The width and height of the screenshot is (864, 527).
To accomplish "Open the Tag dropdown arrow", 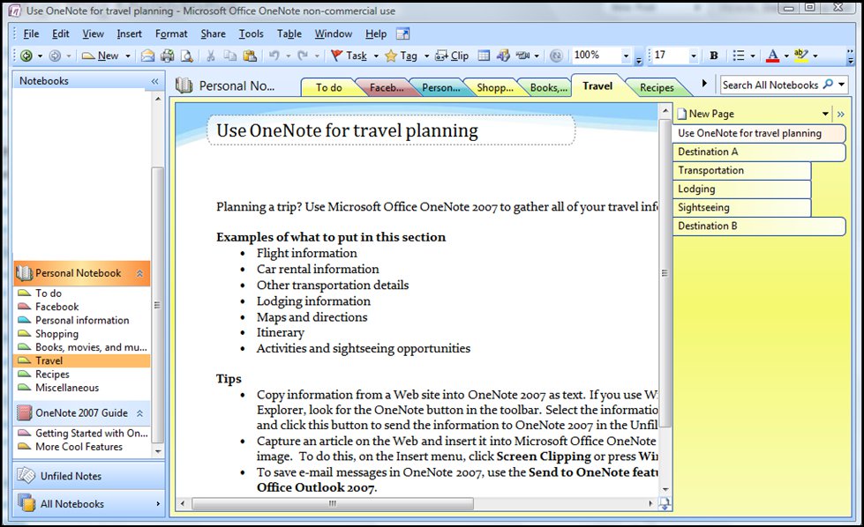I will [426, 56].
